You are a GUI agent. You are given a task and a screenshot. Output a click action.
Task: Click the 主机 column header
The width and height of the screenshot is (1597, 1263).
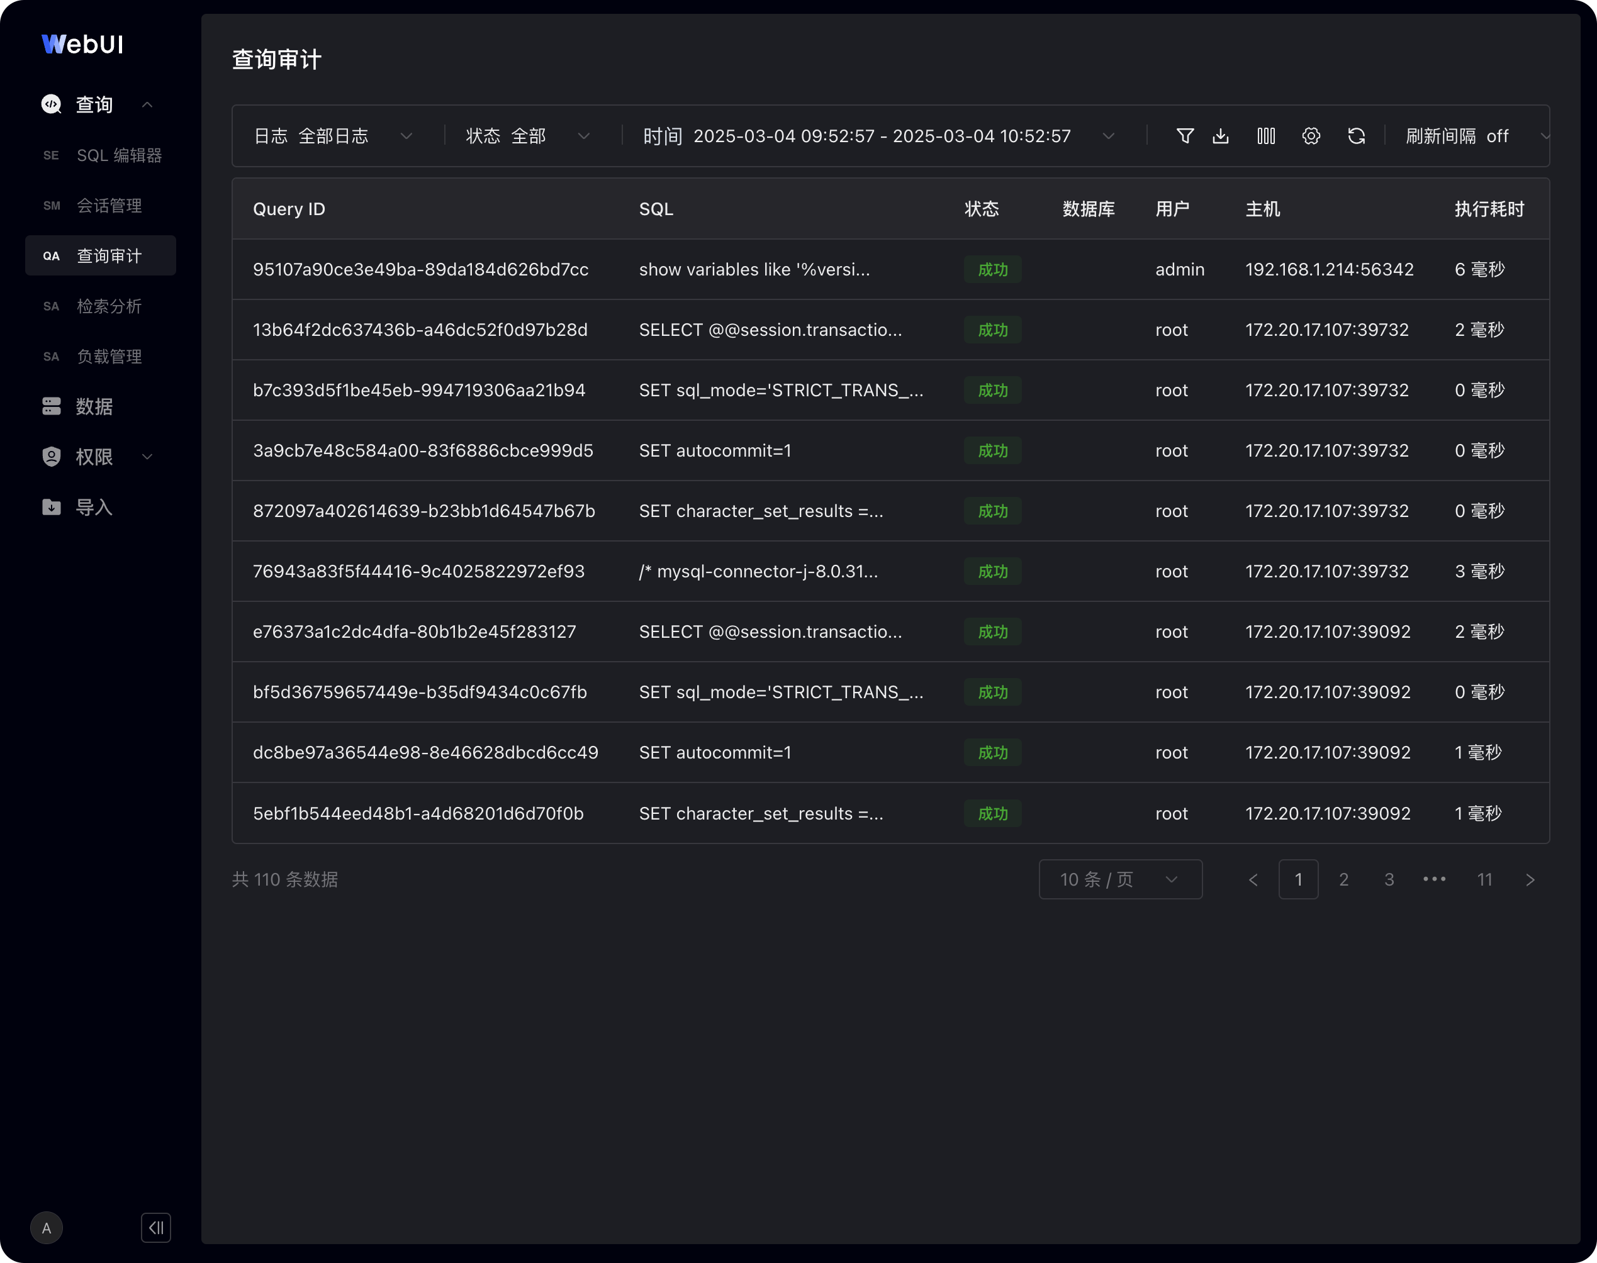point(1262,209)
